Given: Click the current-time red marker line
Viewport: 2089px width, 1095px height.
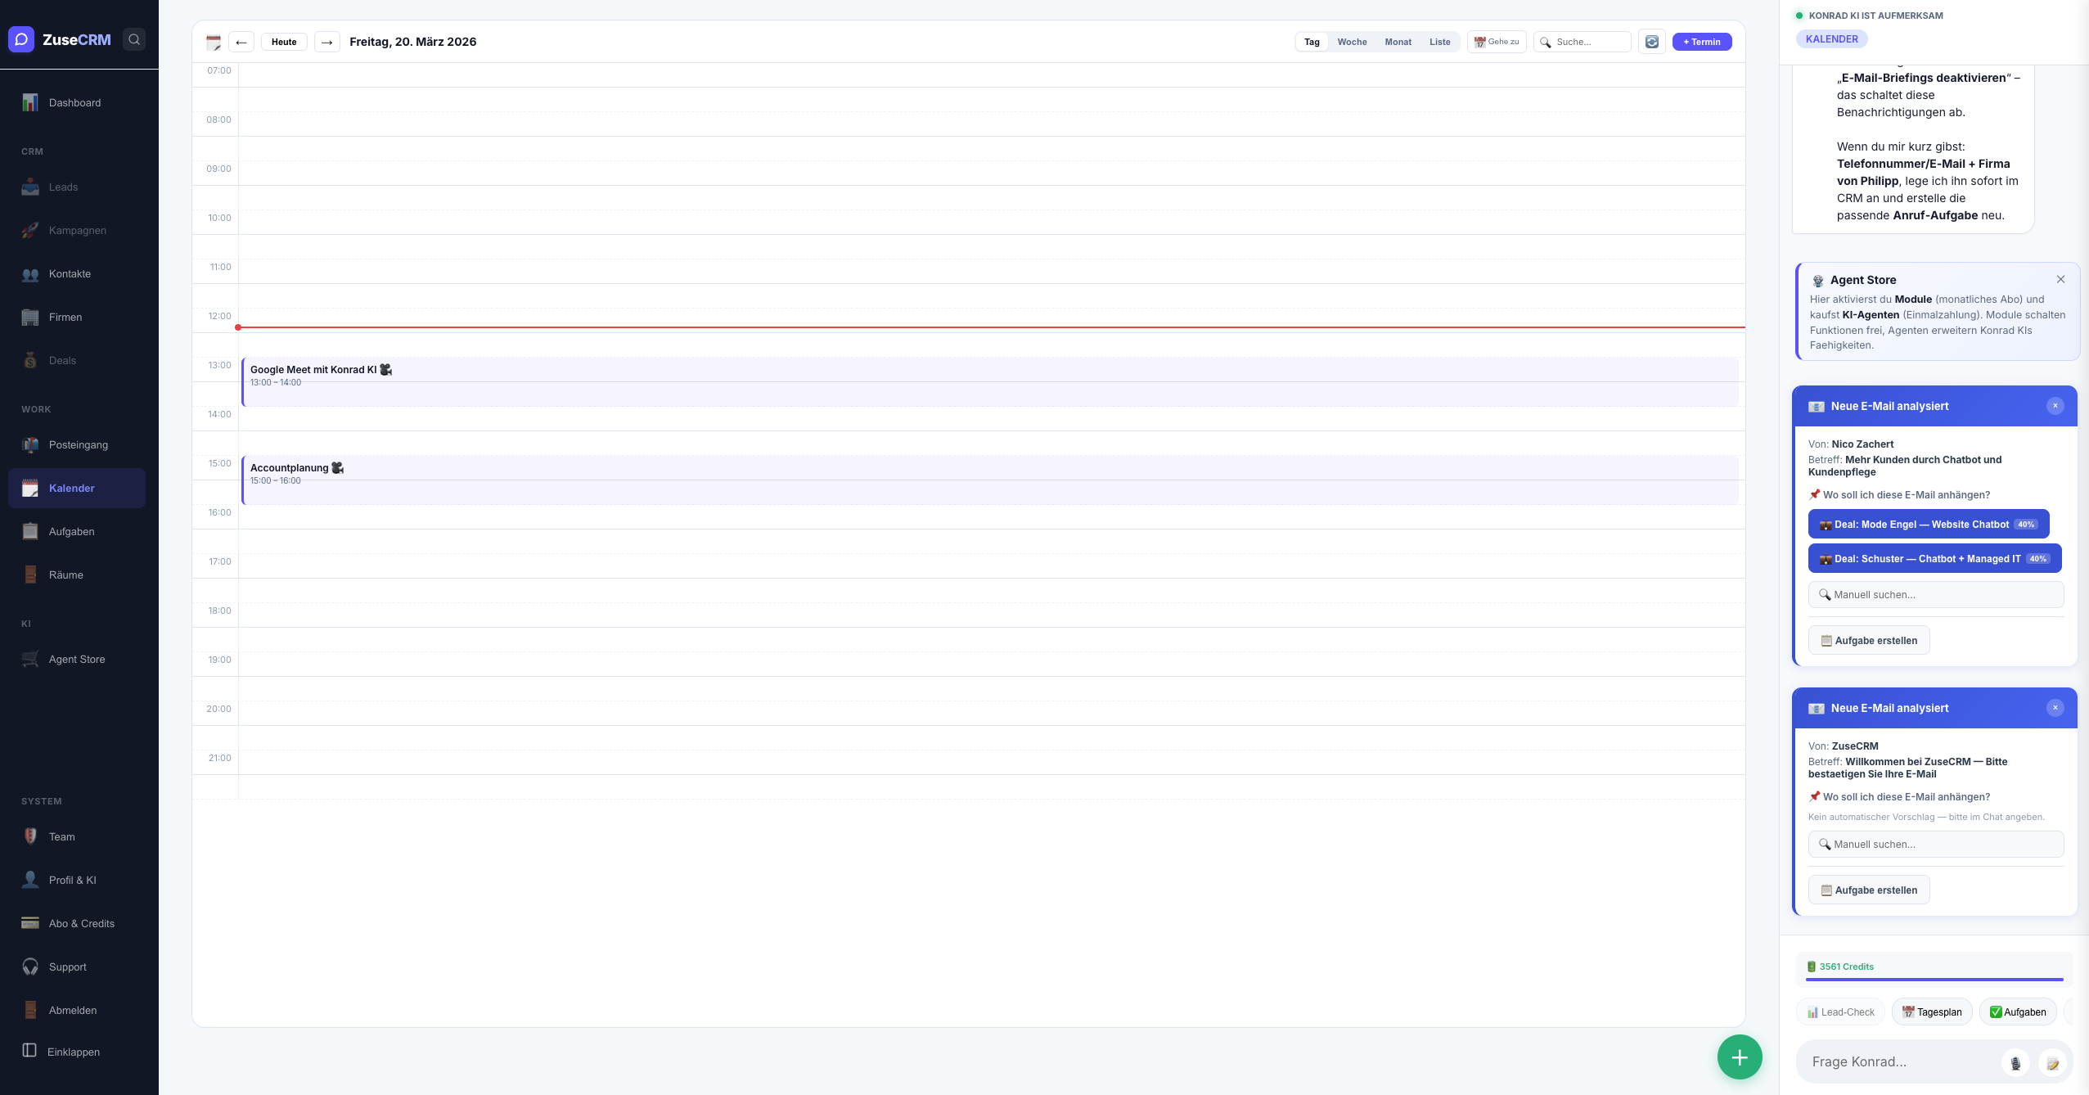Looking at the screenshot, I should coord(990,327).
